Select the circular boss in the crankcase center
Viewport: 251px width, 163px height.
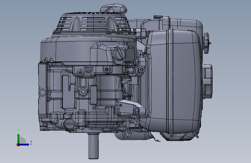[83, 92]
